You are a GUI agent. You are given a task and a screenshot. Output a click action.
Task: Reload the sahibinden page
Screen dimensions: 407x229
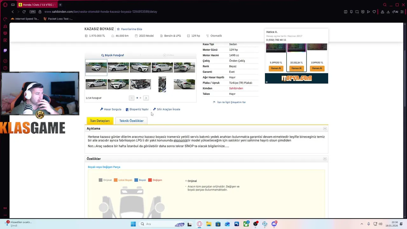pyautogui.click(x=24, y=12)
